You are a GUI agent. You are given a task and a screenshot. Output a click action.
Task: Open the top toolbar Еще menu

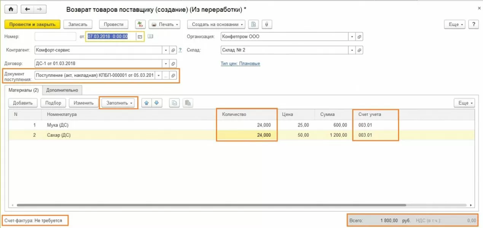point(455,24)
